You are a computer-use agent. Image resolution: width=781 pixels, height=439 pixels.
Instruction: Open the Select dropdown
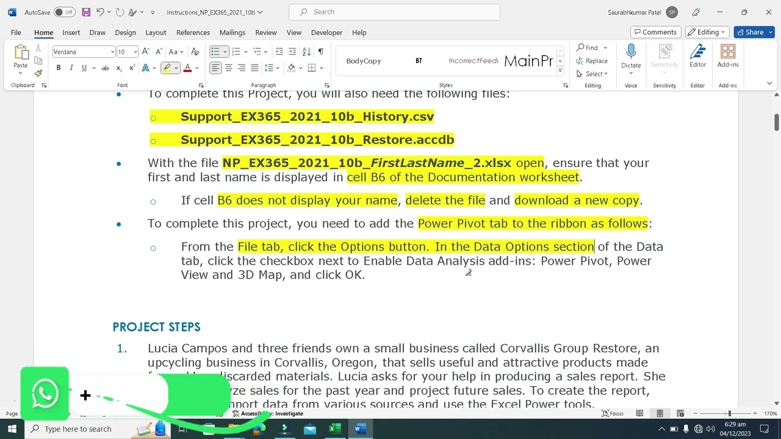[592, 74]
